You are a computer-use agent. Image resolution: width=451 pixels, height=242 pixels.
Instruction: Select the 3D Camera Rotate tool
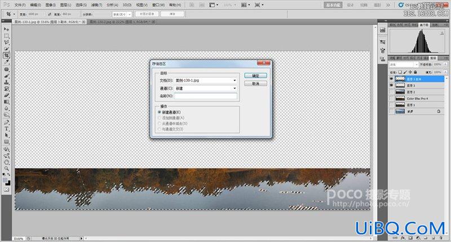[x=6, y=156]
